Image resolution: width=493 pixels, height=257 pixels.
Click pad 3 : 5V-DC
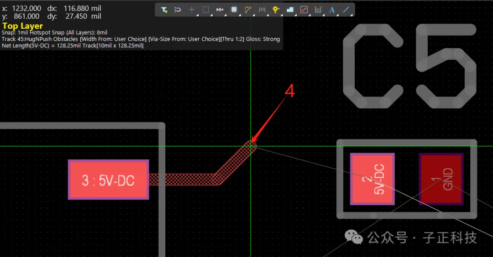[x=109, y=180]
